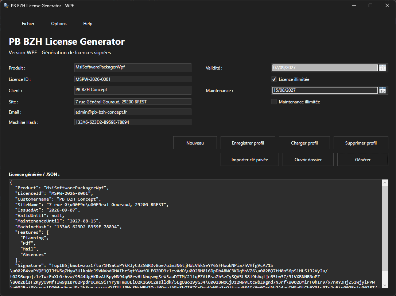
Task: Import private key via Importer clé privée
Action: coord(249,159)
